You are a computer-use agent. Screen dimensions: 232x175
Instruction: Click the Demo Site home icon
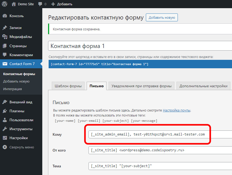click(x=14, y=4)
